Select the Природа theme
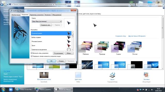The width and height of the screenshot is (165, 92). [x=102, y=48]
